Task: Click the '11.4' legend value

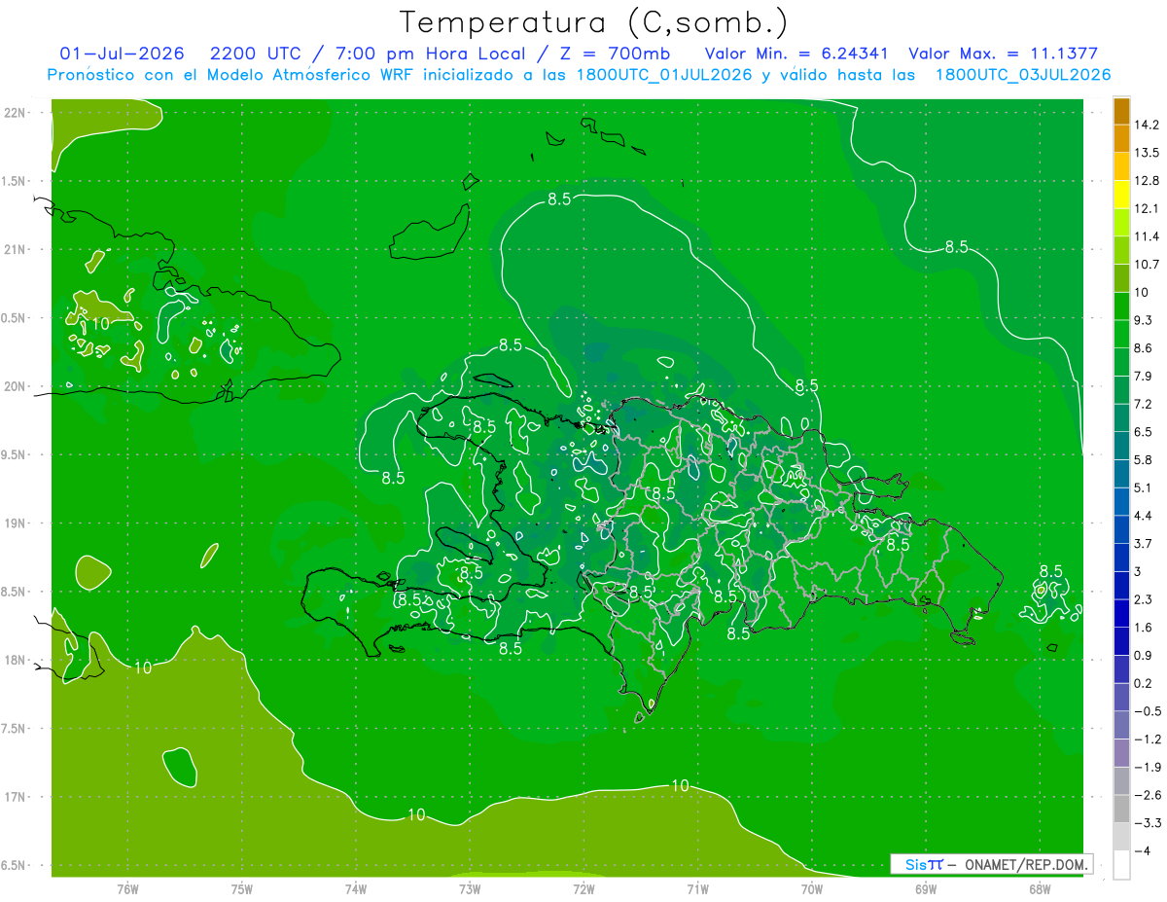Action: pos(1148,236)
